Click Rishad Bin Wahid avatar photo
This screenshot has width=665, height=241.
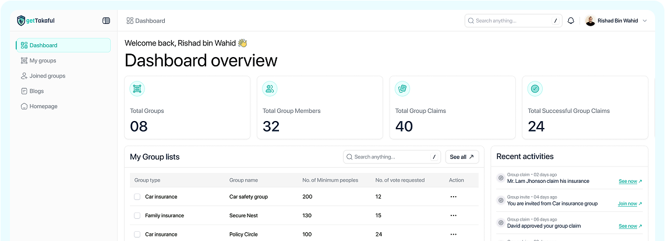590,20
